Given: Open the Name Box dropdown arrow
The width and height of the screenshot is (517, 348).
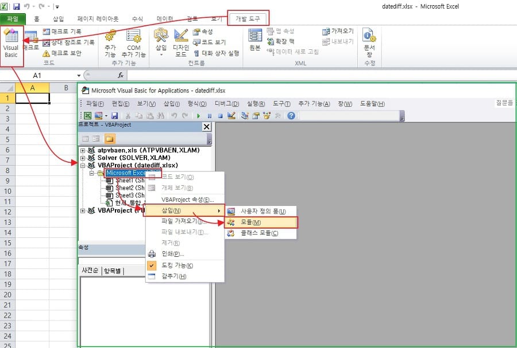Looking at the screenshot, I should tap(79, 76).
